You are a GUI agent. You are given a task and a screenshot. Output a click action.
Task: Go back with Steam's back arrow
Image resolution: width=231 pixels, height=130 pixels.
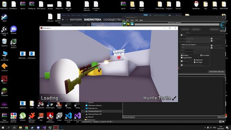click(x=63, y=19)
